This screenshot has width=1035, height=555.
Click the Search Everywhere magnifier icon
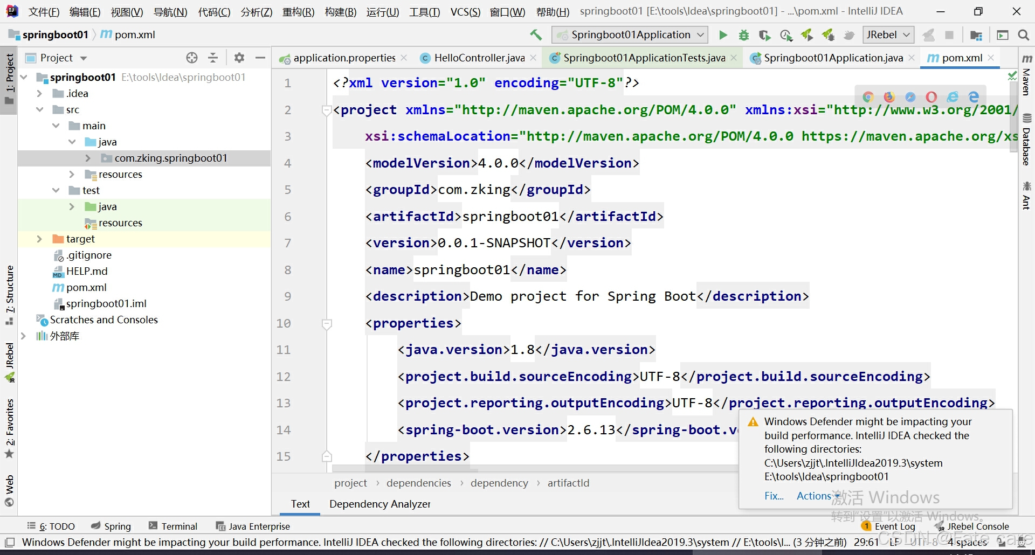click(x=1023, y=35)
